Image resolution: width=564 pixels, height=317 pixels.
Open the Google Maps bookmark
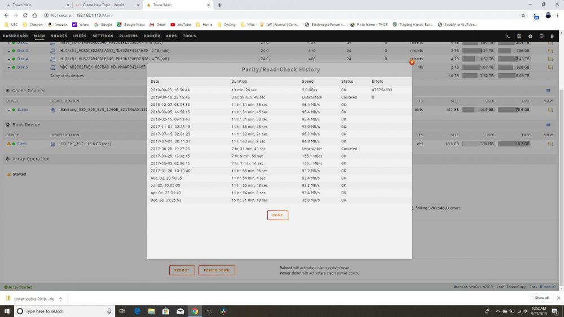click(131, 25)
